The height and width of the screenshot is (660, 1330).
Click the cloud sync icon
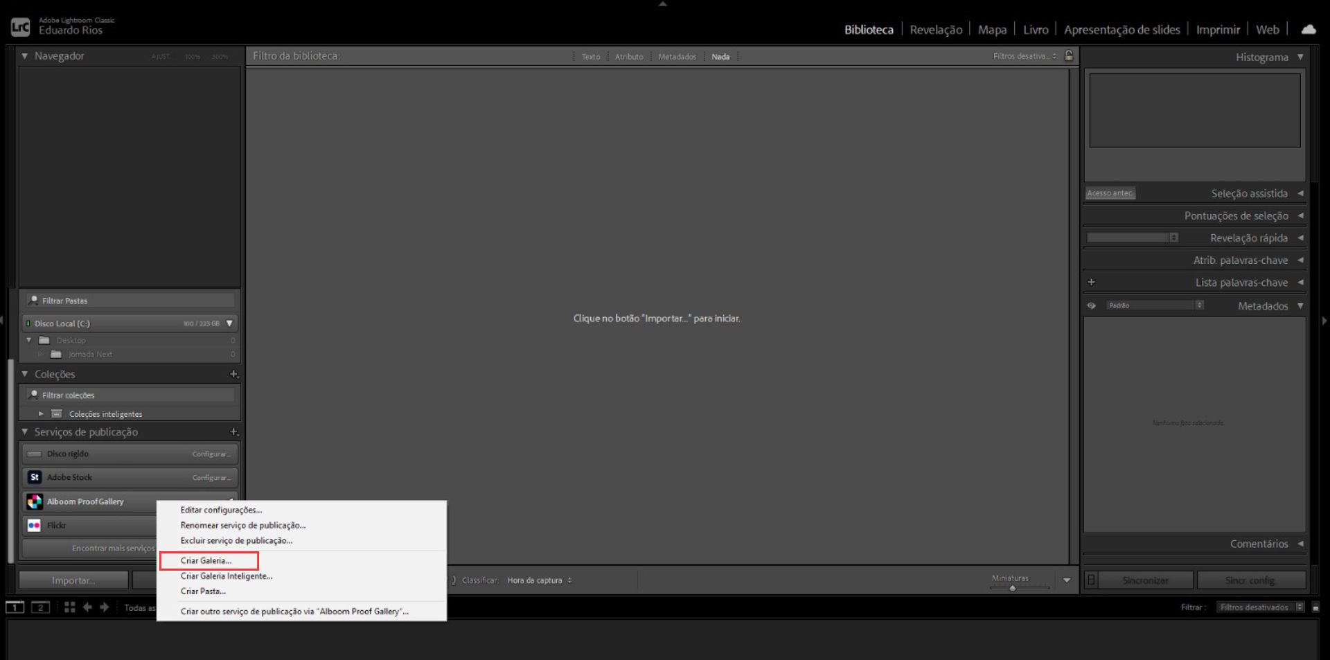tap(1308, 29)
